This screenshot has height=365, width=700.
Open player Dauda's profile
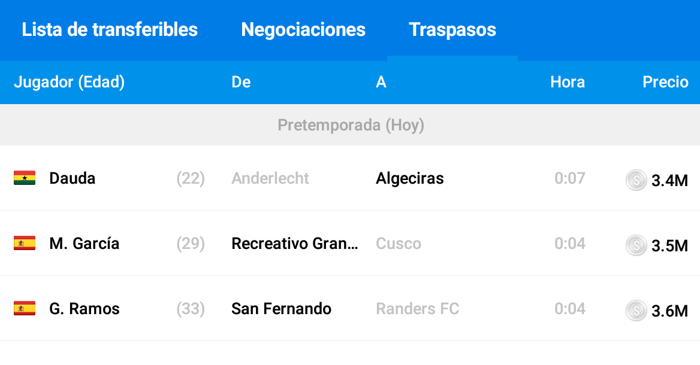click(x=73, y=178)
